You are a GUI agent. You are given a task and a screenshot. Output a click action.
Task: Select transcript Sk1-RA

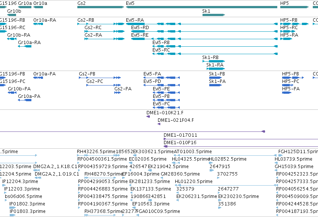click(216, 69)
